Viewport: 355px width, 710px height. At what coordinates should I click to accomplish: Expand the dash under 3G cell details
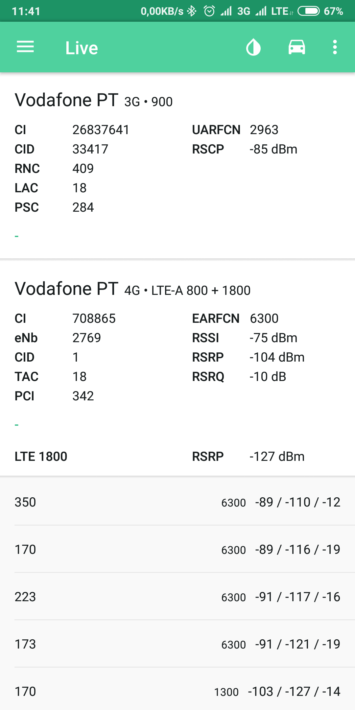(17, 236)
